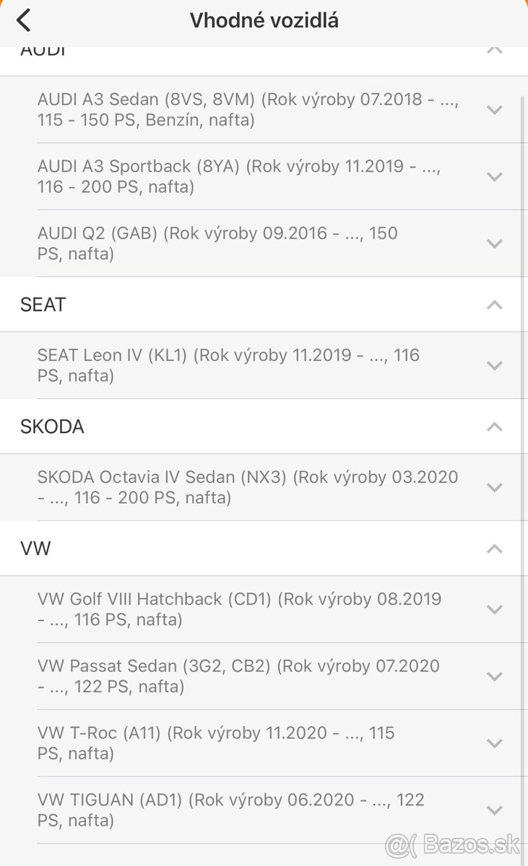Go back using the header arrow
The height and width of the screenshot is (866, 528).
tap(24, 20)
